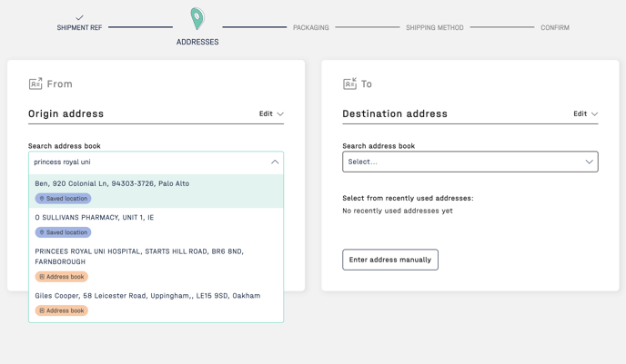
Task: Click Saved location badge under Ben address
Action: coord(63,198)
